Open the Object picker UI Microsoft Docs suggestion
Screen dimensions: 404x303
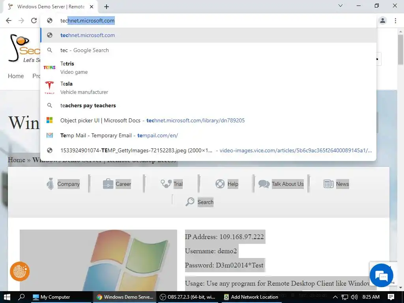208,120
